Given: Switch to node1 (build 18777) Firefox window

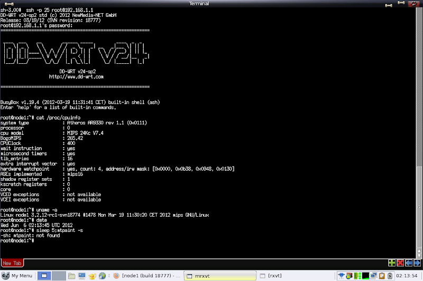Looking at the screenshot, I should point(147,276).
